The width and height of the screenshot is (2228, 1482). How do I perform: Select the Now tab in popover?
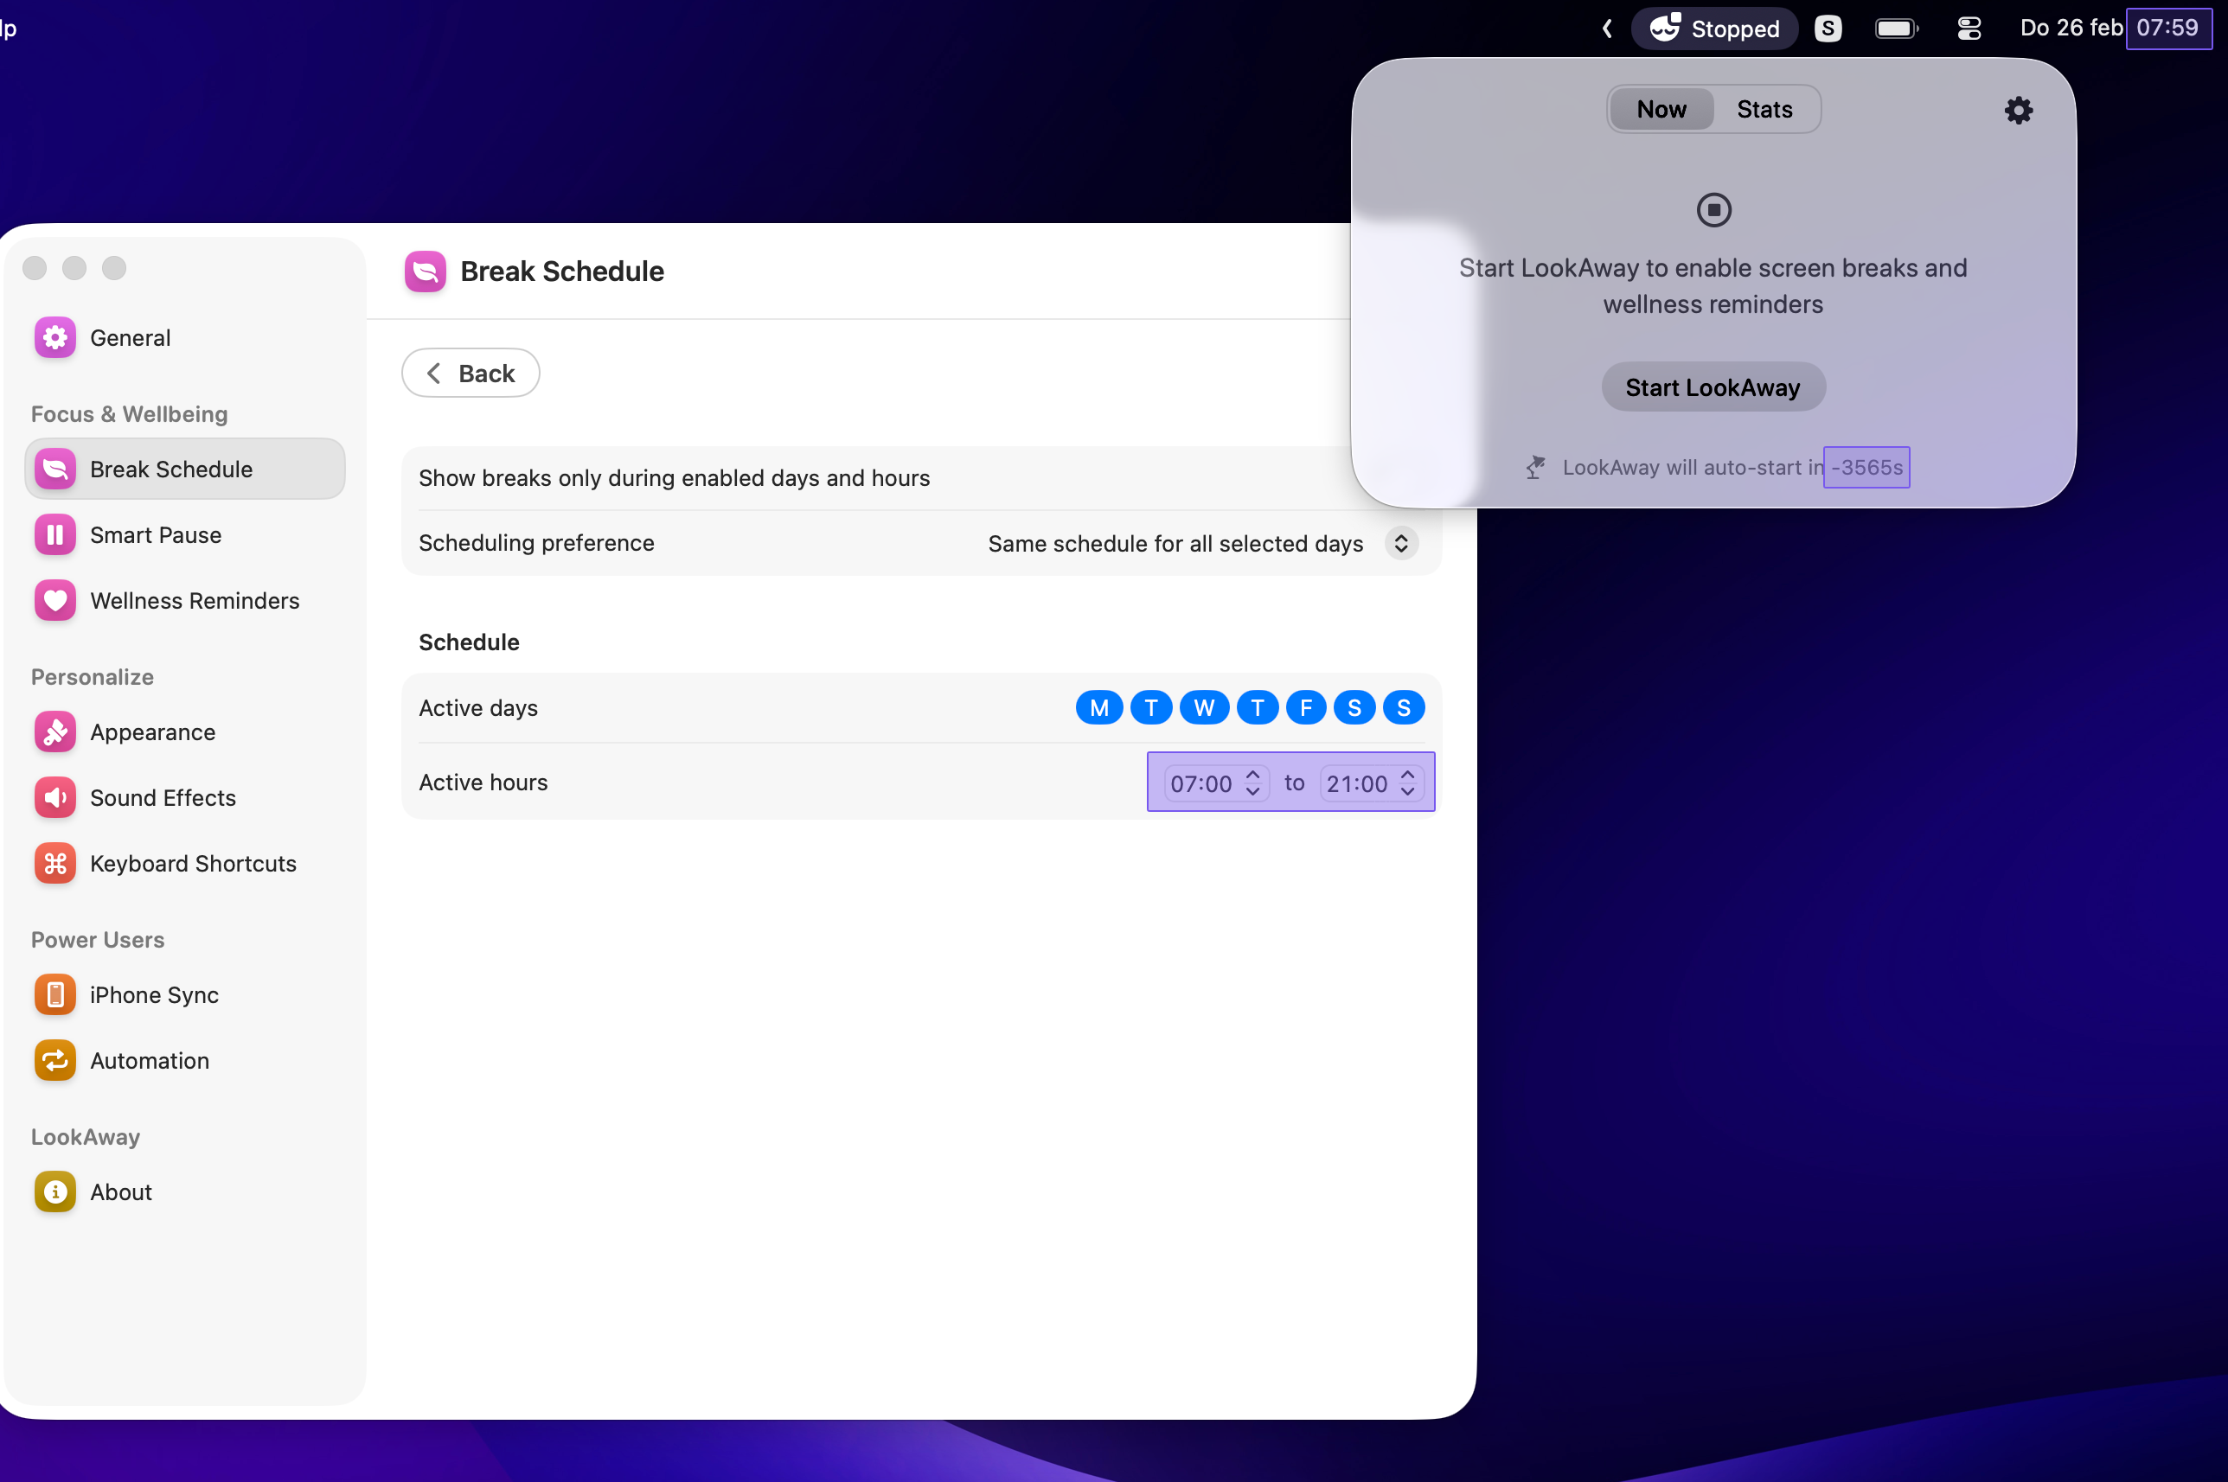1661,110
